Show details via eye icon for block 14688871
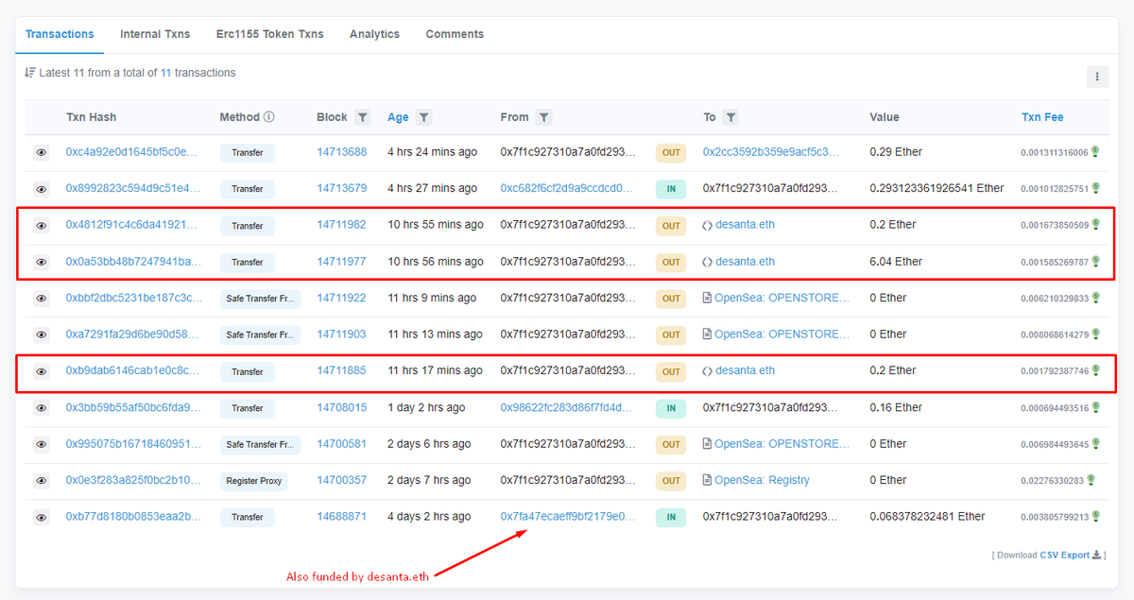Screen dimensions: 1134x600 (42, 517)
